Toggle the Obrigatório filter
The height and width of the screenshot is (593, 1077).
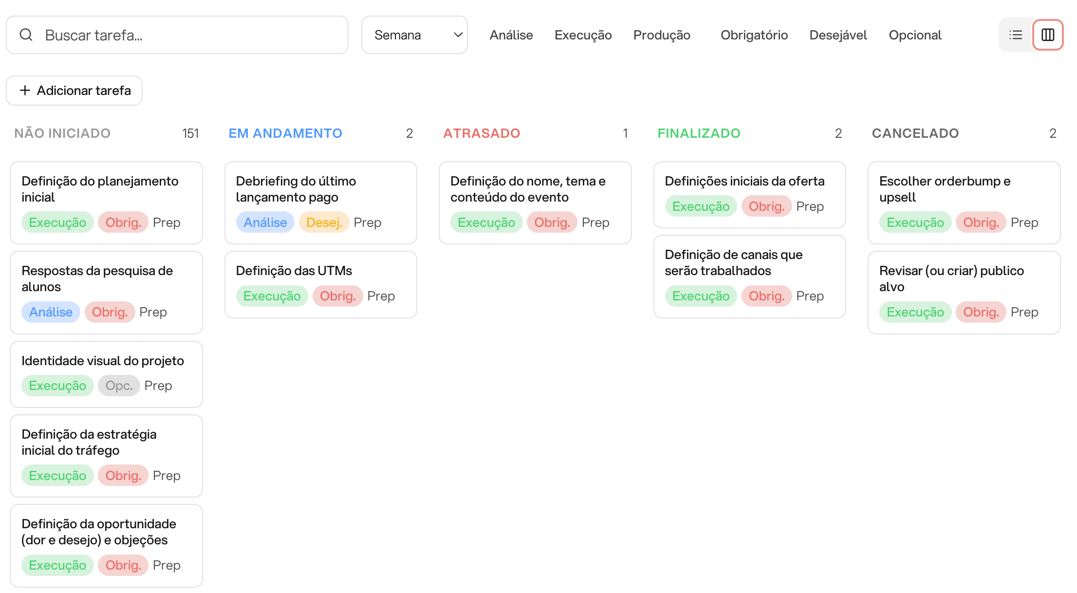click(x=754, y=35)
